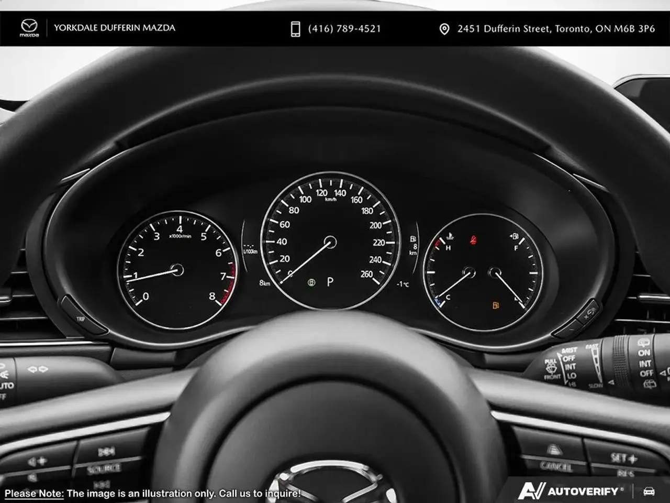Click the km/h unit label
The image size is (670, 503).
(x=330, y=200)
